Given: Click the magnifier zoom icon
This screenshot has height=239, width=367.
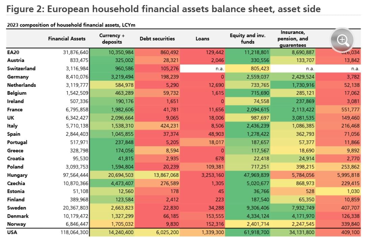Looking at the screenshot, I should pyautogui.click(x=343, y=40).
